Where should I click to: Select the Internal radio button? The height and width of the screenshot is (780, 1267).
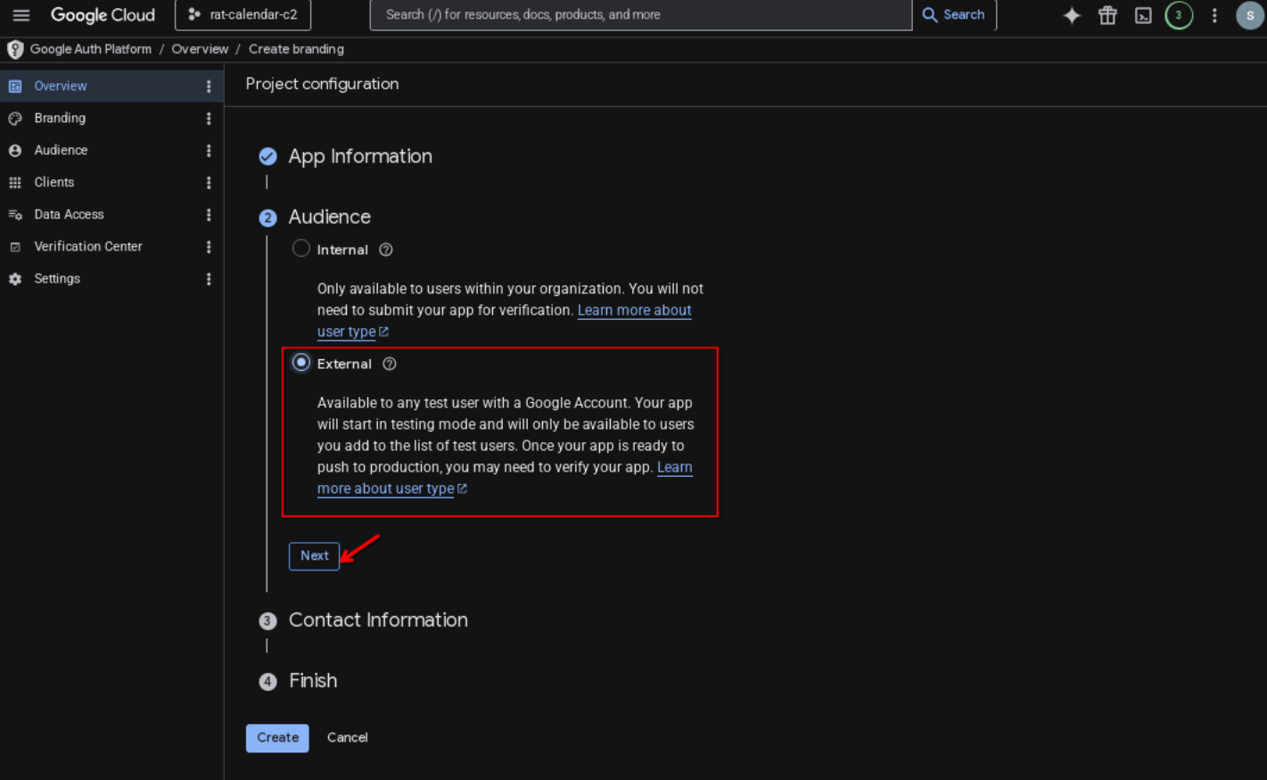(301, 249)
